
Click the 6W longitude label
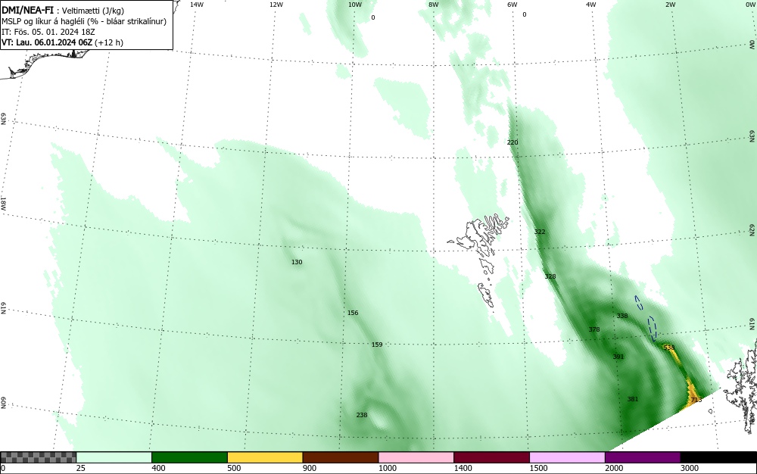coord(512,5)
